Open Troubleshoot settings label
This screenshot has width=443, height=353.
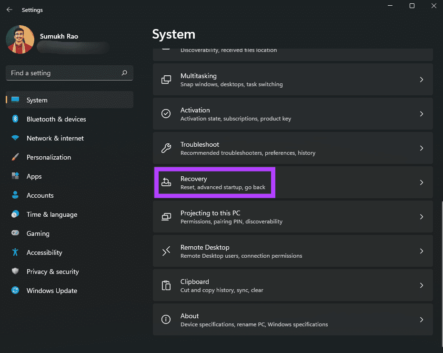pyautogui.click(x=200, y=144)
